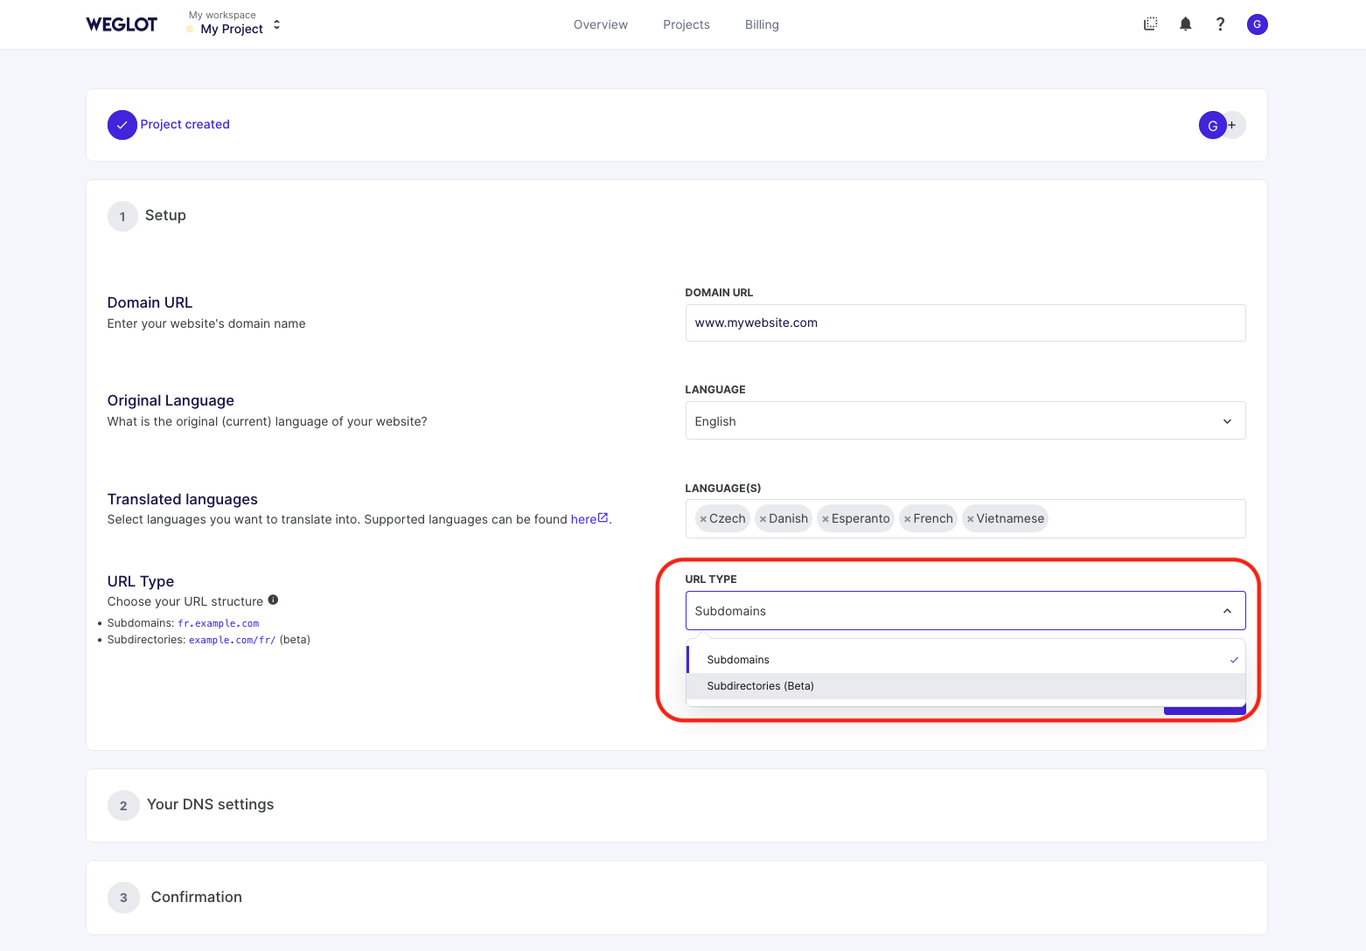This screenshot has height=951, width=1366.
Task: Click the G member avatar near plus button
Action: 1212,125
